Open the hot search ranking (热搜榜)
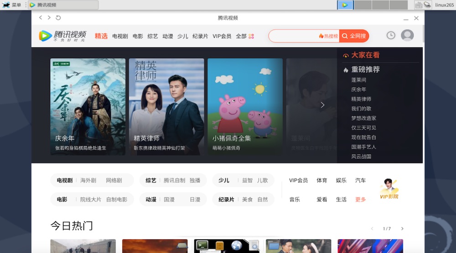Image resolution: width=456 pixels, height=253 pixels. (328, 36)
